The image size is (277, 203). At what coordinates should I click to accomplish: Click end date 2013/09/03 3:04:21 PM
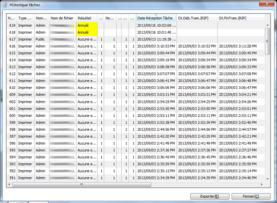238,95
